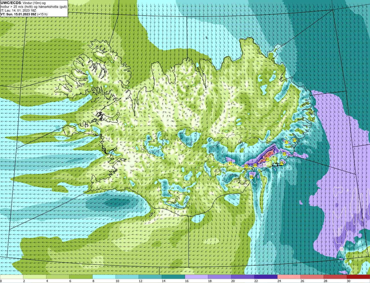Click the header line 'UWC/ECDS: Vindur (10m) og'
The height and width of the screenshot is (283, 370).
click(23, 3)
